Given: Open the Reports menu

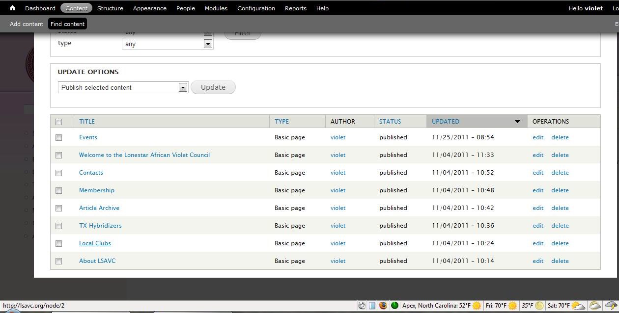Looking at the screenshot, I should 296,8.
